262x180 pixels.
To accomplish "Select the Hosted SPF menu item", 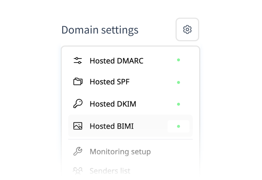I will [x=130, y=82].
